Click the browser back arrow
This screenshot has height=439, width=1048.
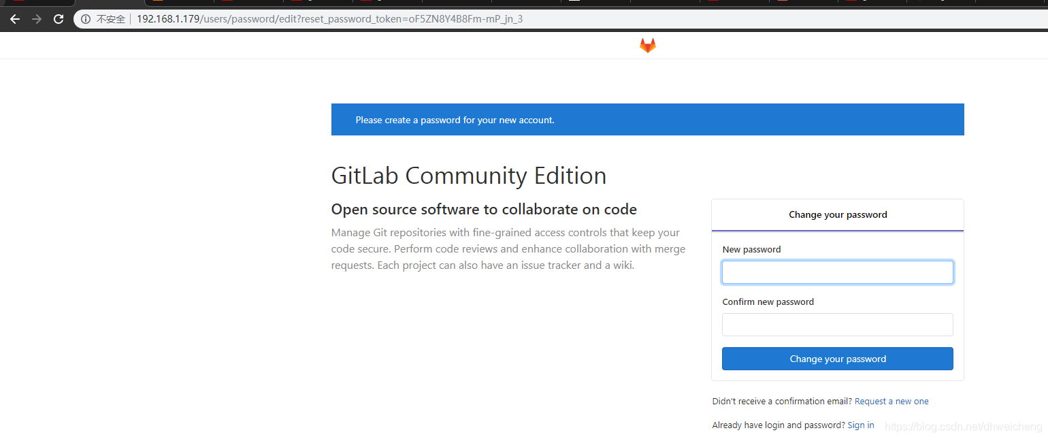pyautogui.click(x=14, y=19)
